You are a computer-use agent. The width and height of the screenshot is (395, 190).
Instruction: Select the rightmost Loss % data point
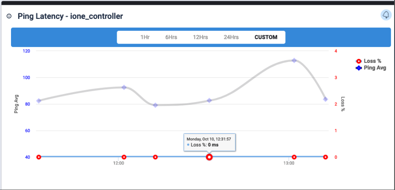pos(325,157)
